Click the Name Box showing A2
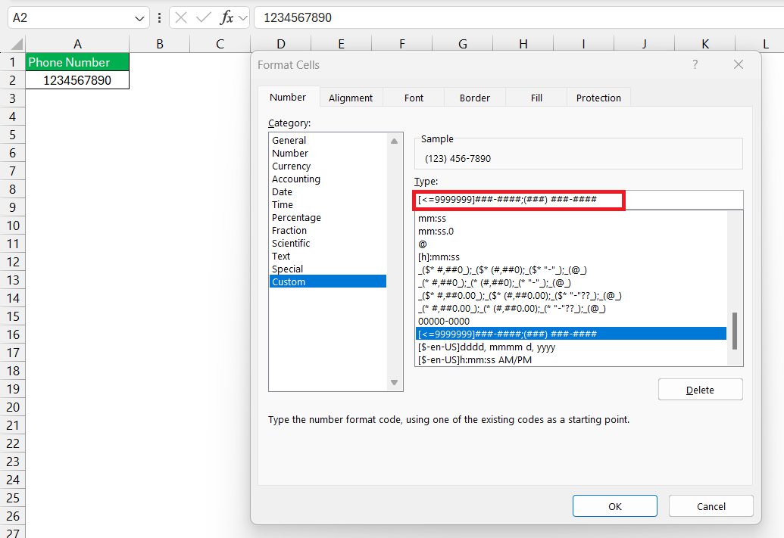Image resolution: width=784 pixels, height=538 pixels. [x=79, y=18]
